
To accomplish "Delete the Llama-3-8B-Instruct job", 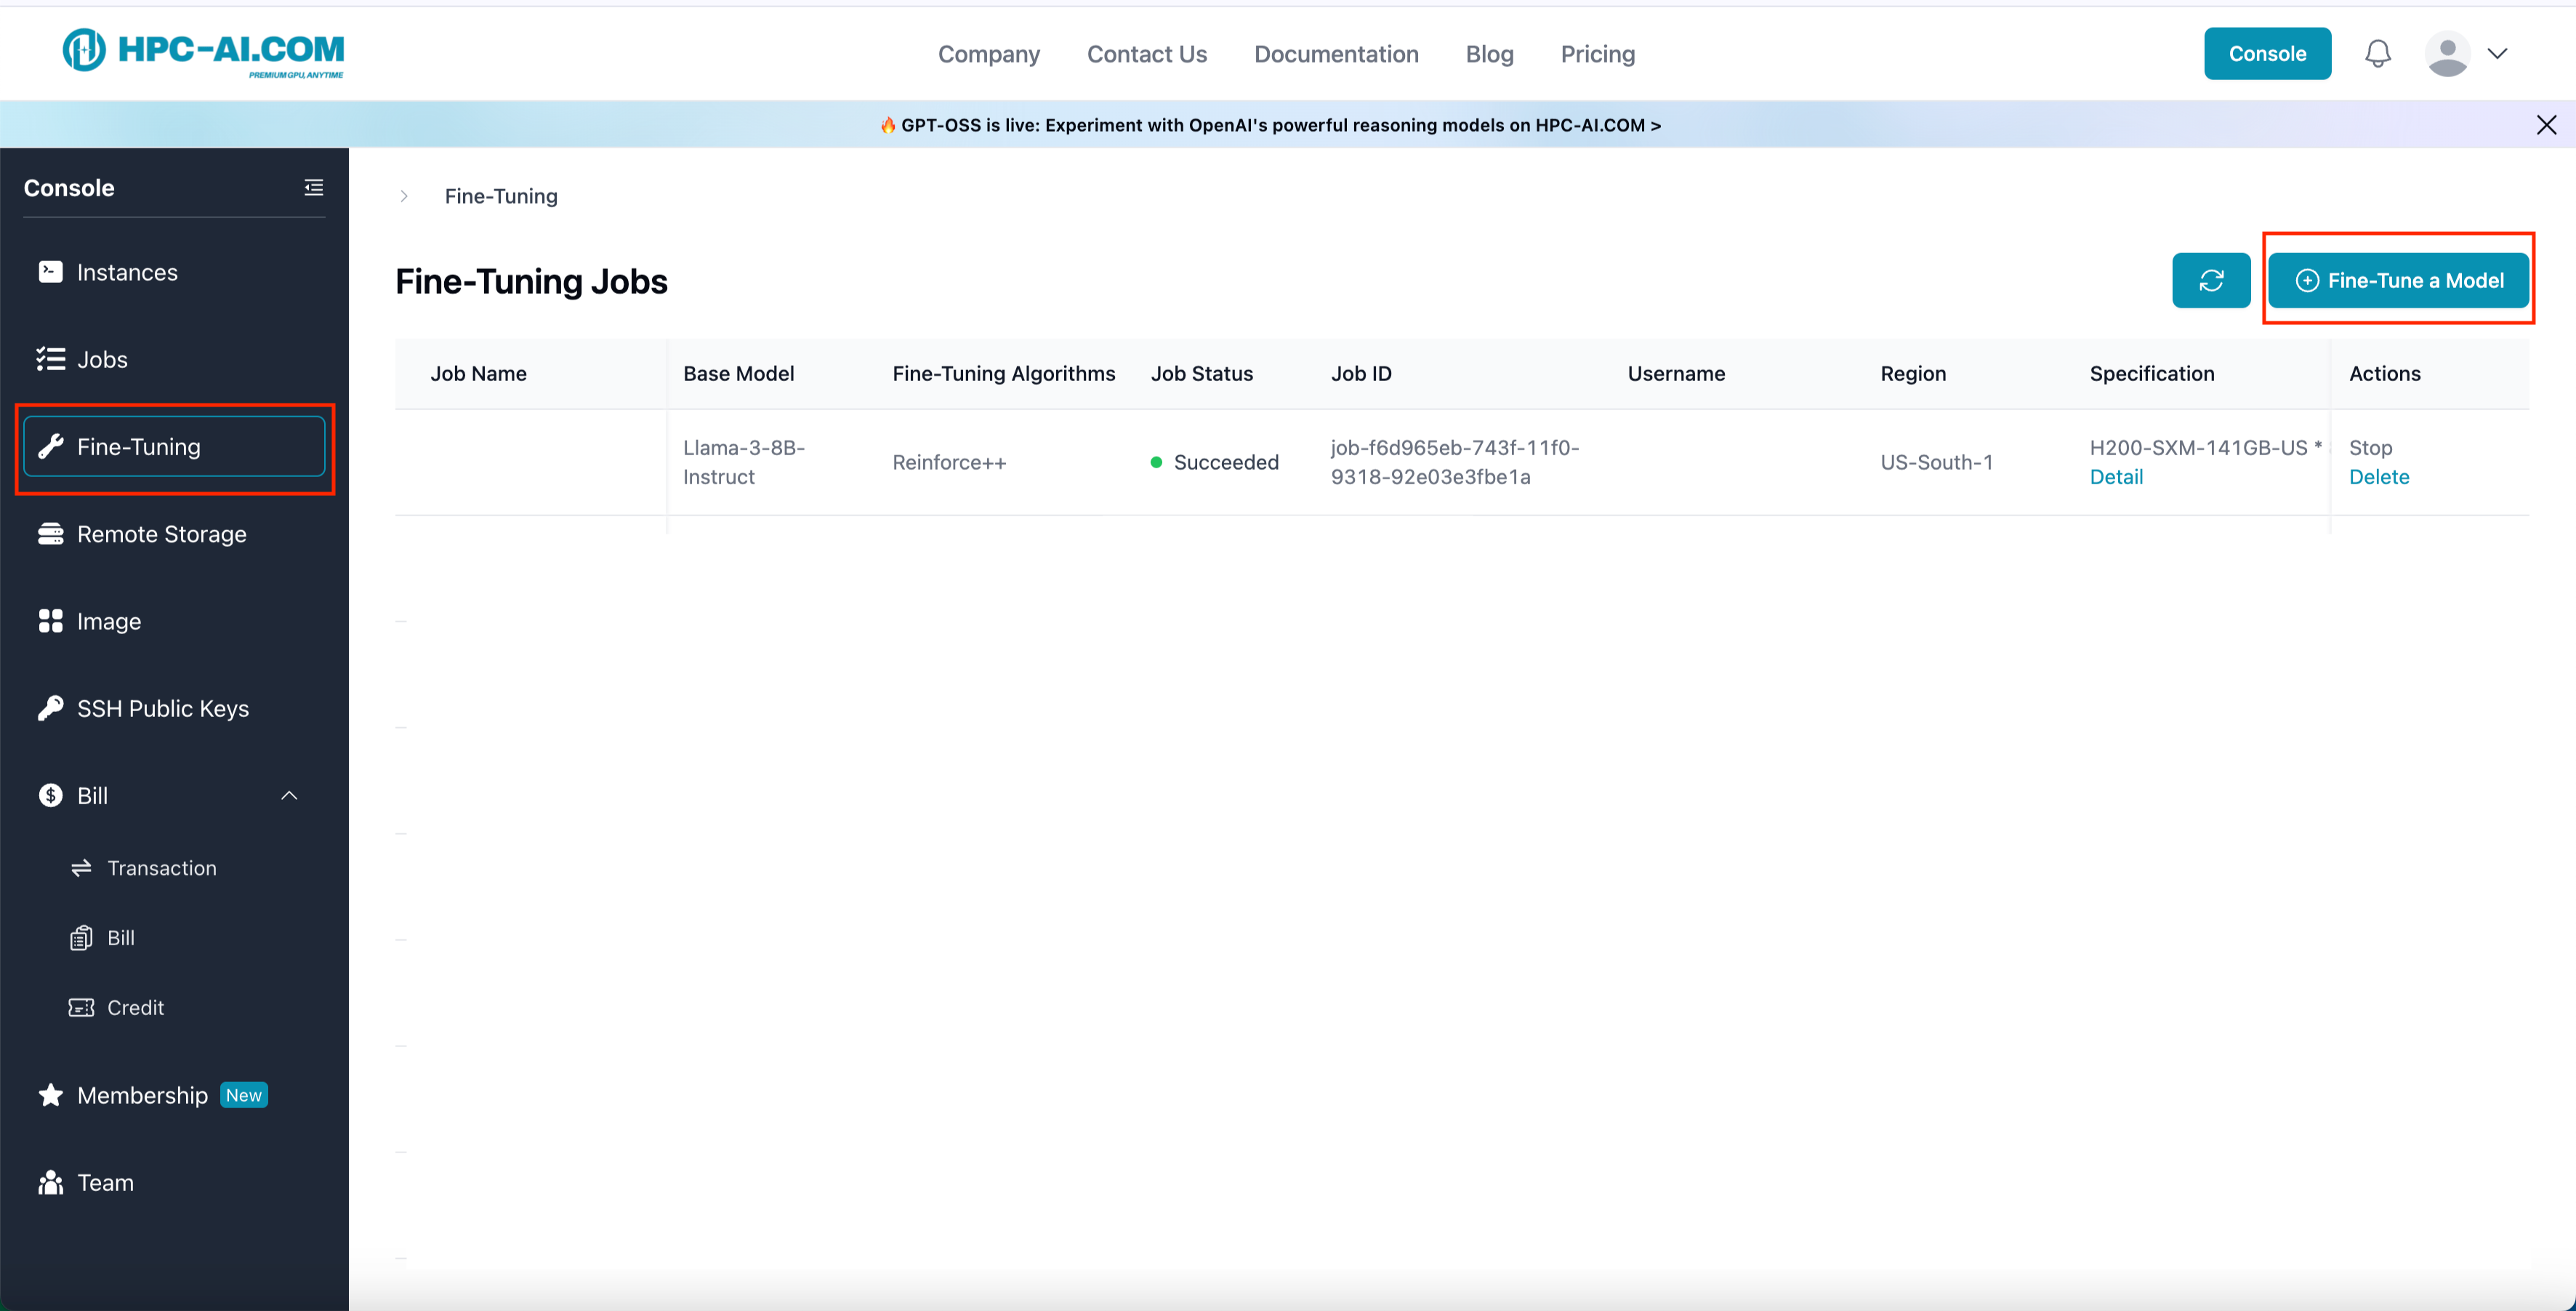I will [2378, 477].
